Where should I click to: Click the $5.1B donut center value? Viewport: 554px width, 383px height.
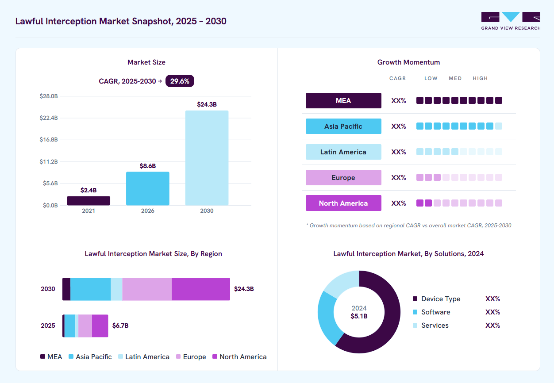coord(359,316)
